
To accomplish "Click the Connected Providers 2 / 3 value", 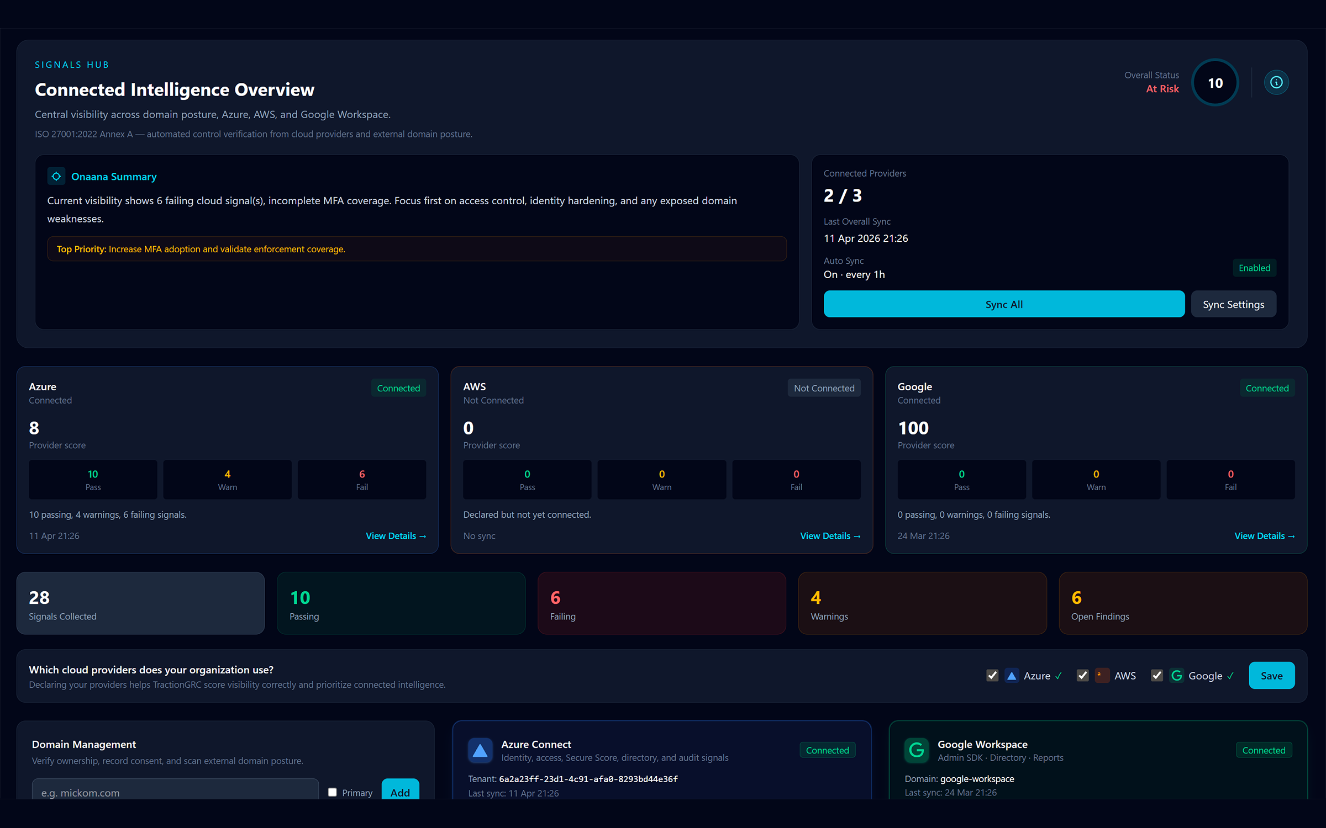I will click(843, 195).
